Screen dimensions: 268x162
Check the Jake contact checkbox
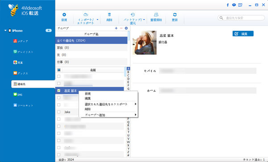coord(59,112)
